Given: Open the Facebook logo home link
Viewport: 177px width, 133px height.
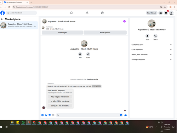Looking at the screenshot, I should 2,13.
